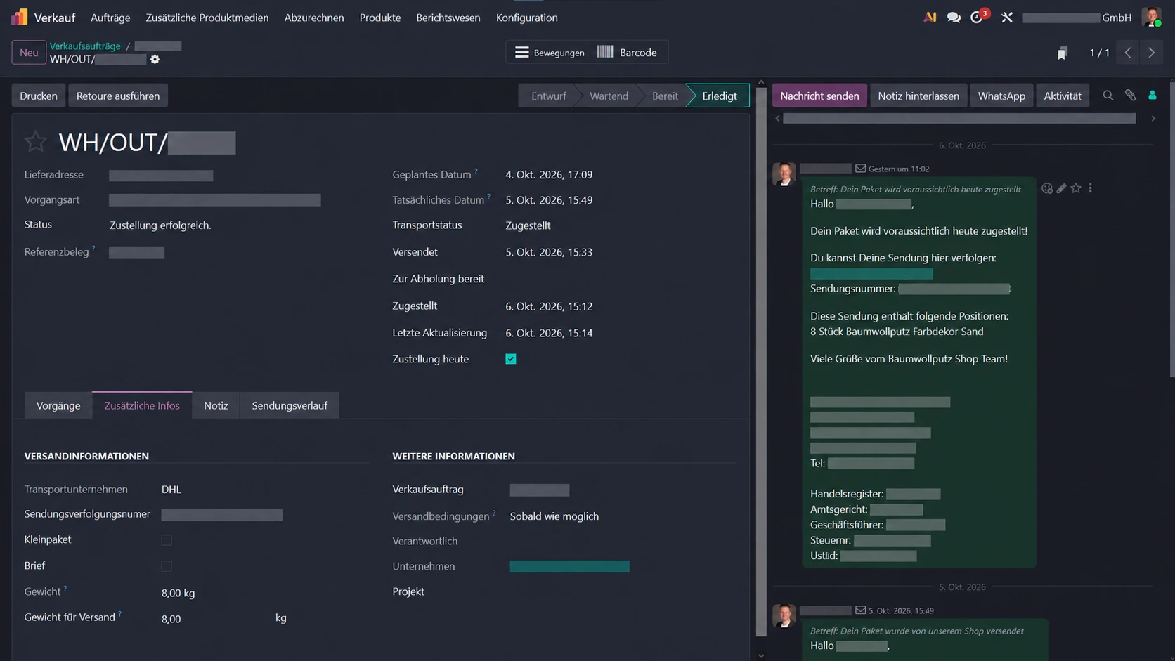Image resolution: width=1175 pixels, height=661 pixels.
Task: Click the form's vertical scrollbar
Action: pyautogui.click(x=761, y=362)
